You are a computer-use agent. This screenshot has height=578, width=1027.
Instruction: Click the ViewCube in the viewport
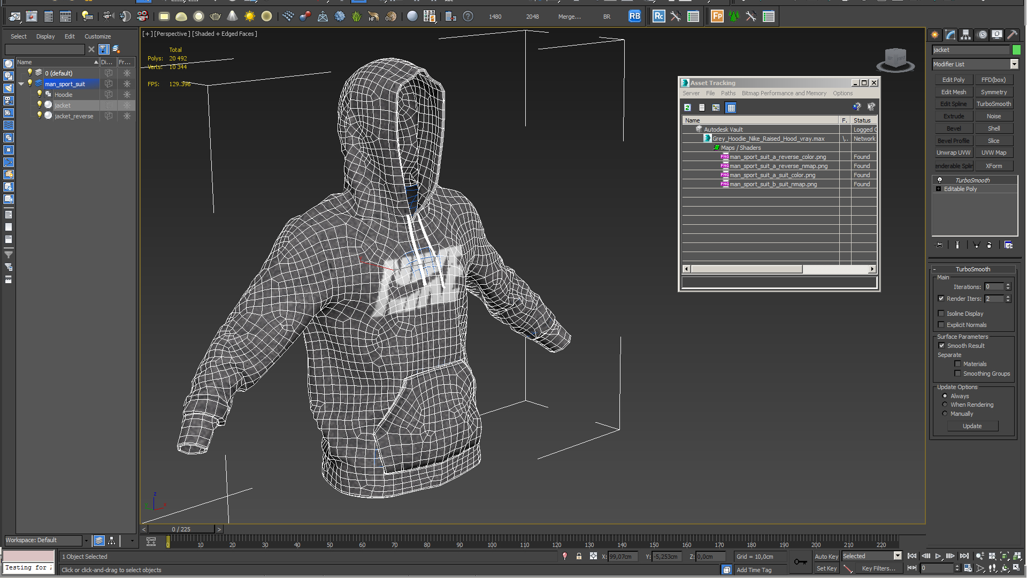895,59
